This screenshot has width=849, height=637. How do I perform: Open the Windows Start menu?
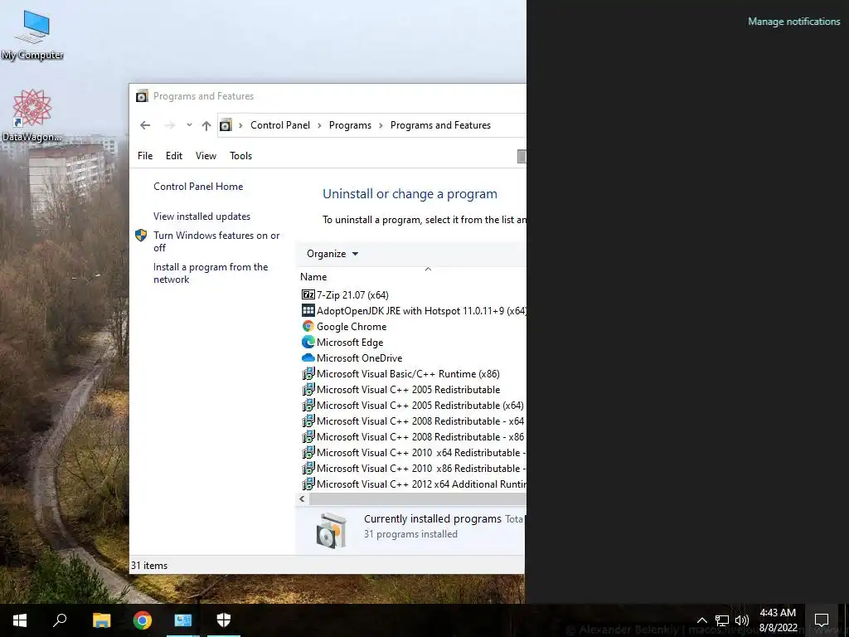pyautogui.click(x=20, y=620)
